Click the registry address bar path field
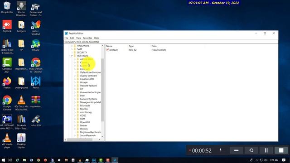The height and width of the screenshot is (163, 290). tap(171, 42)
